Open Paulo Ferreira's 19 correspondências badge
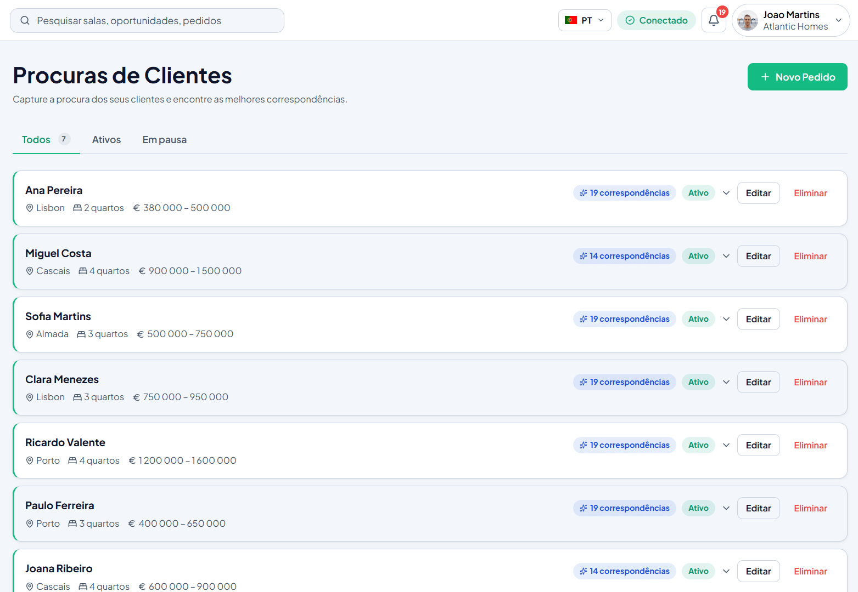This screenshot has width=858, height=592. [x=624, y=508]
